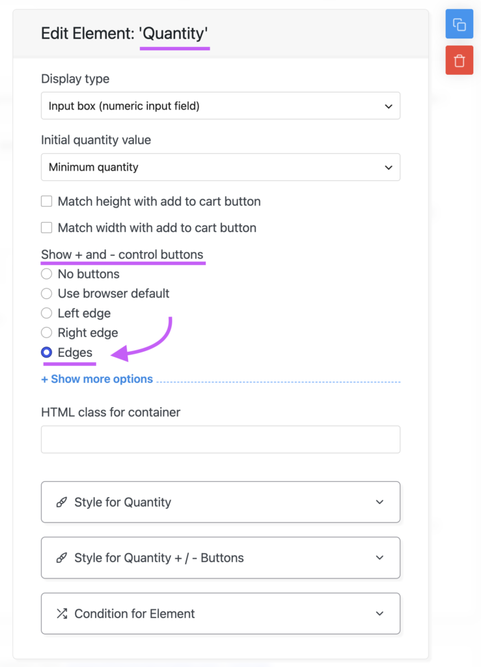Select the No buttons radio option
The width and height of the screenshot is (481, 667).
pos(46,274)
